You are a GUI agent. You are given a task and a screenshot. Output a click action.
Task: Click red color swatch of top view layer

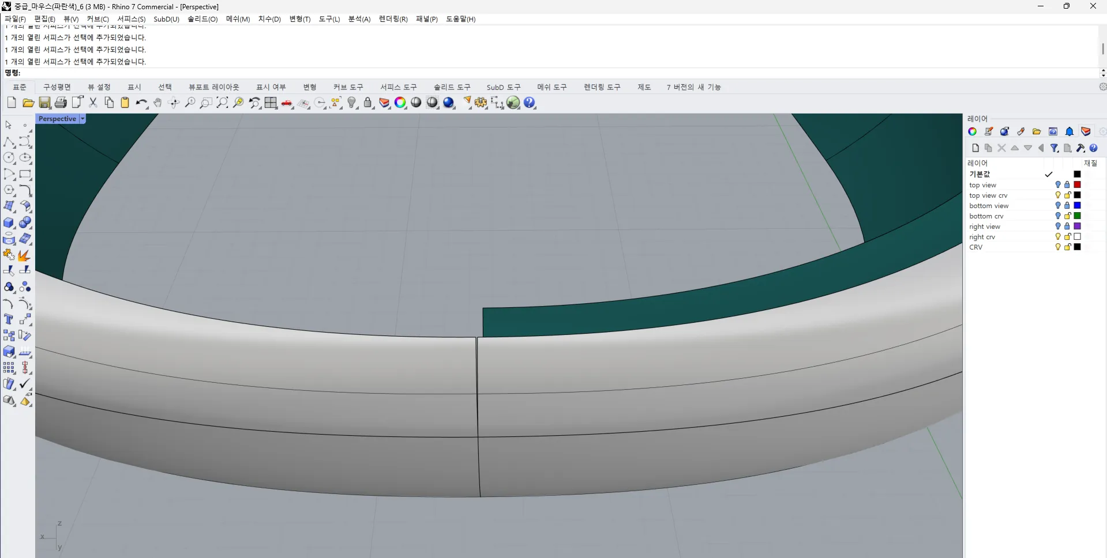pos(1077,185)
